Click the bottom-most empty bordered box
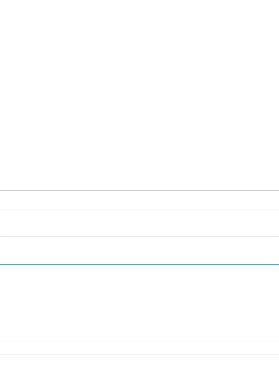 tap(139, 363)
